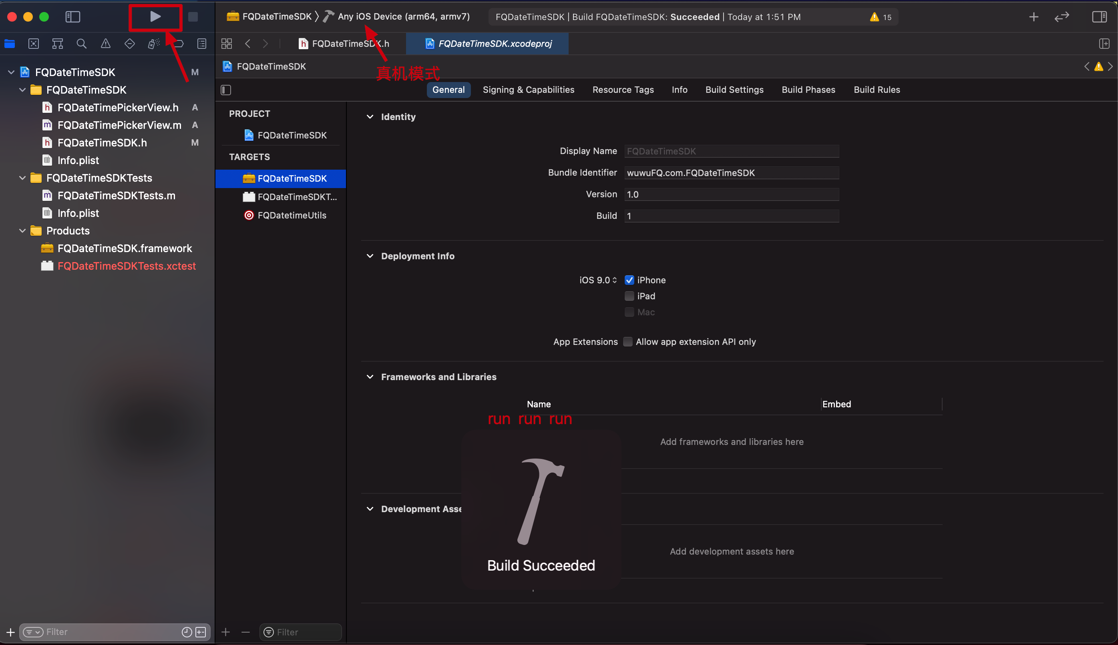The height and width of the screenshot is (645, 1118).
Task: Toggle the right inspector panel icon
Action: [x=1099, y=17]
